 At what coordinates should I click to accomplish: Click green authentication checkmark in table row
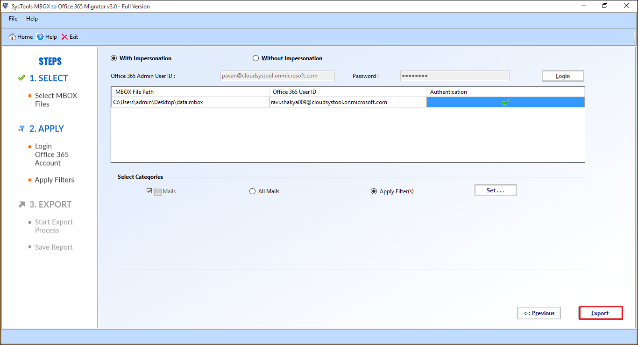click(505, 102)
